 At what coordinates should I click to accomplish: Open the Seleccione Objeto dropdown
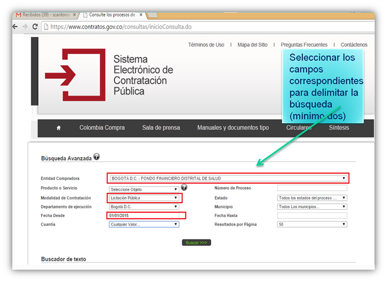(x=144, y=189)
